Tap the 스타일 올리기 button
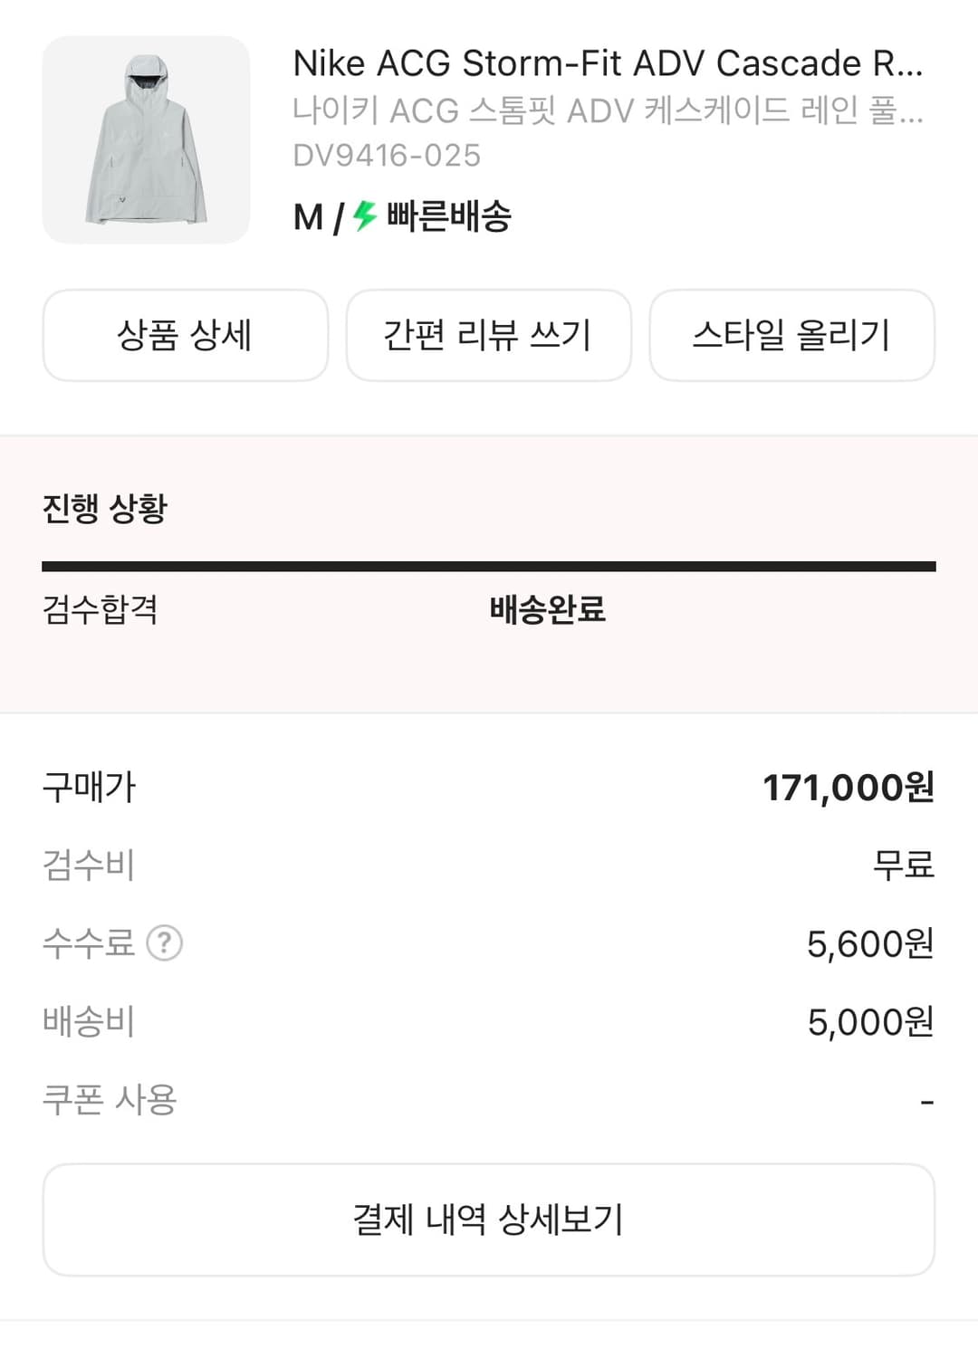The width and height of the screenshot is (978, 1358). (x=791, y=335)
